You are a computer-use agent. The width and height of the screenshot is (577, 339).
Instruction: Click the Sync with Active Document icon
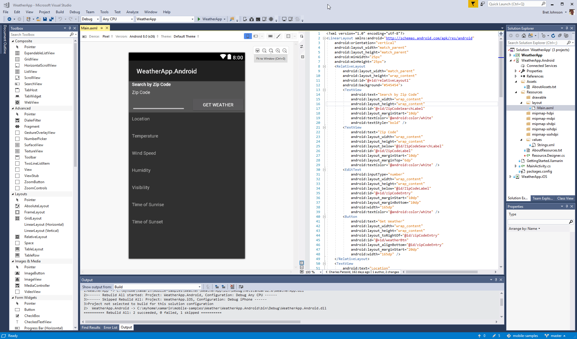coord(531,36)
